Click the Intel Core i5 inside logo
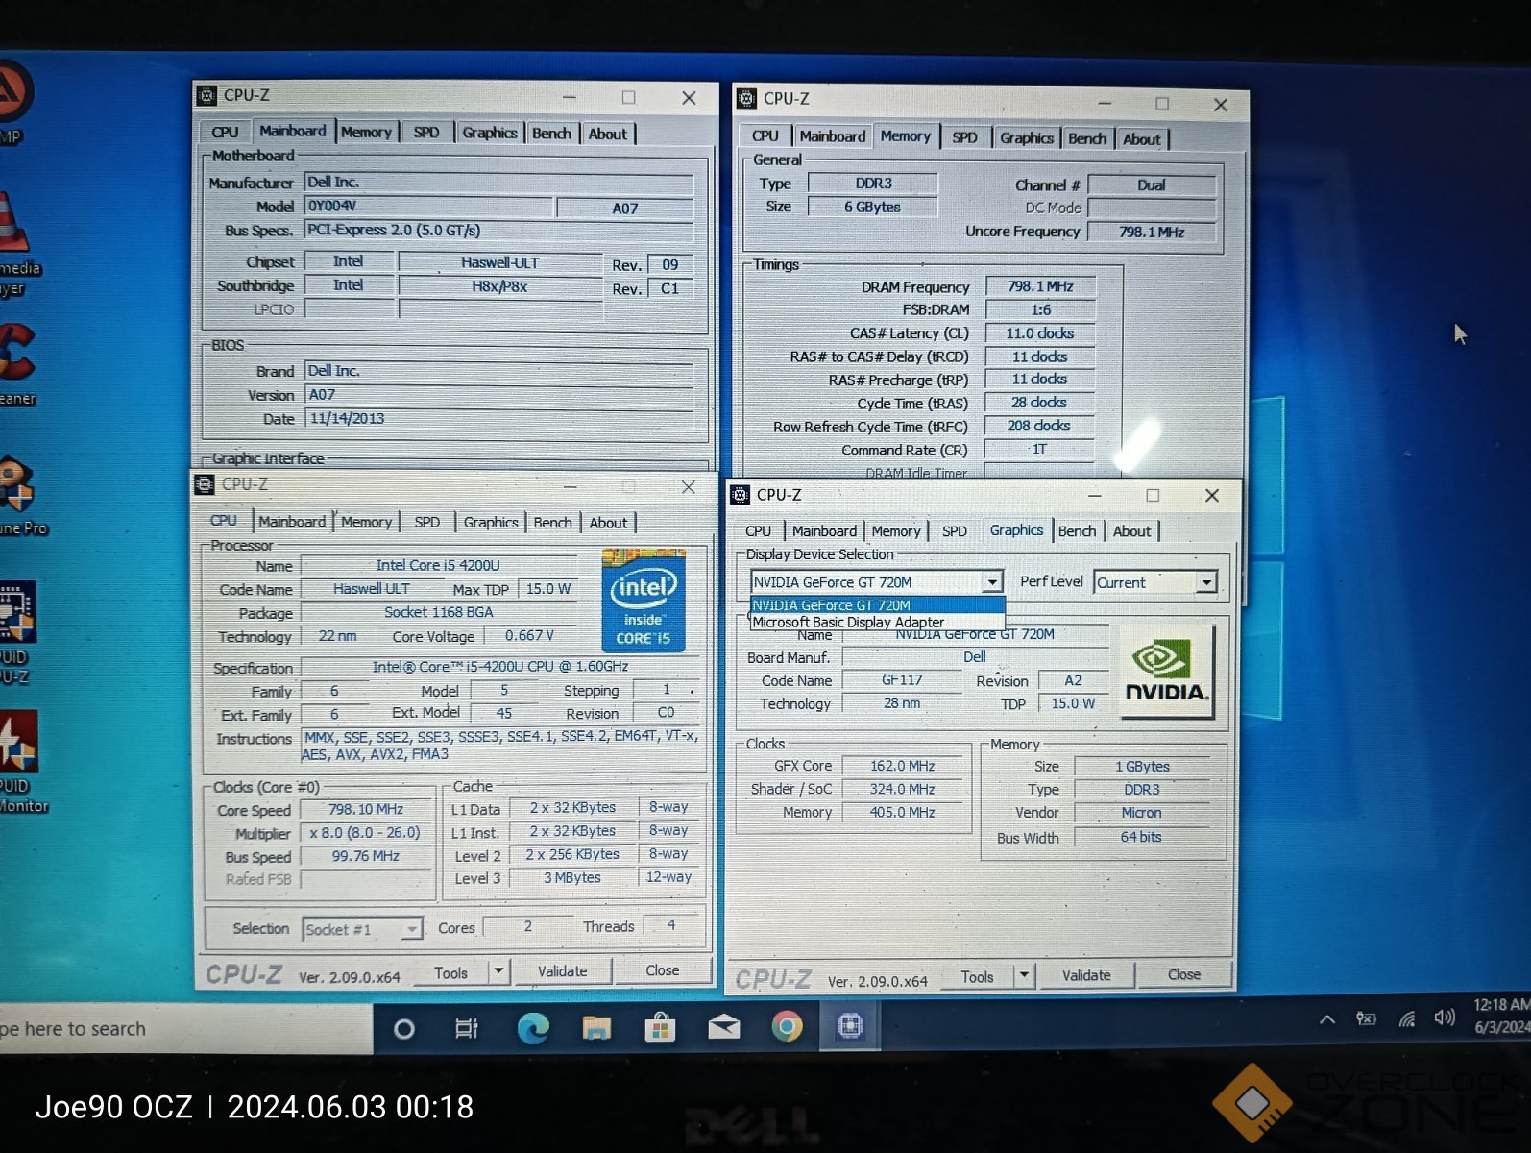 tap(644, 601)
